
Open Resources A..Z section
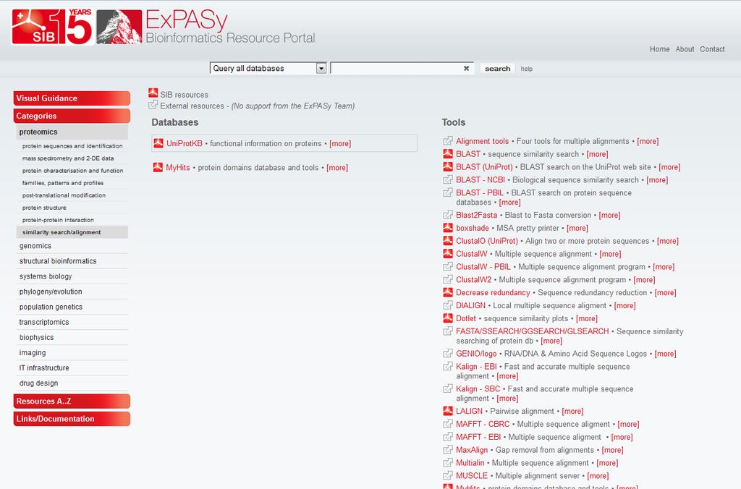72,401
